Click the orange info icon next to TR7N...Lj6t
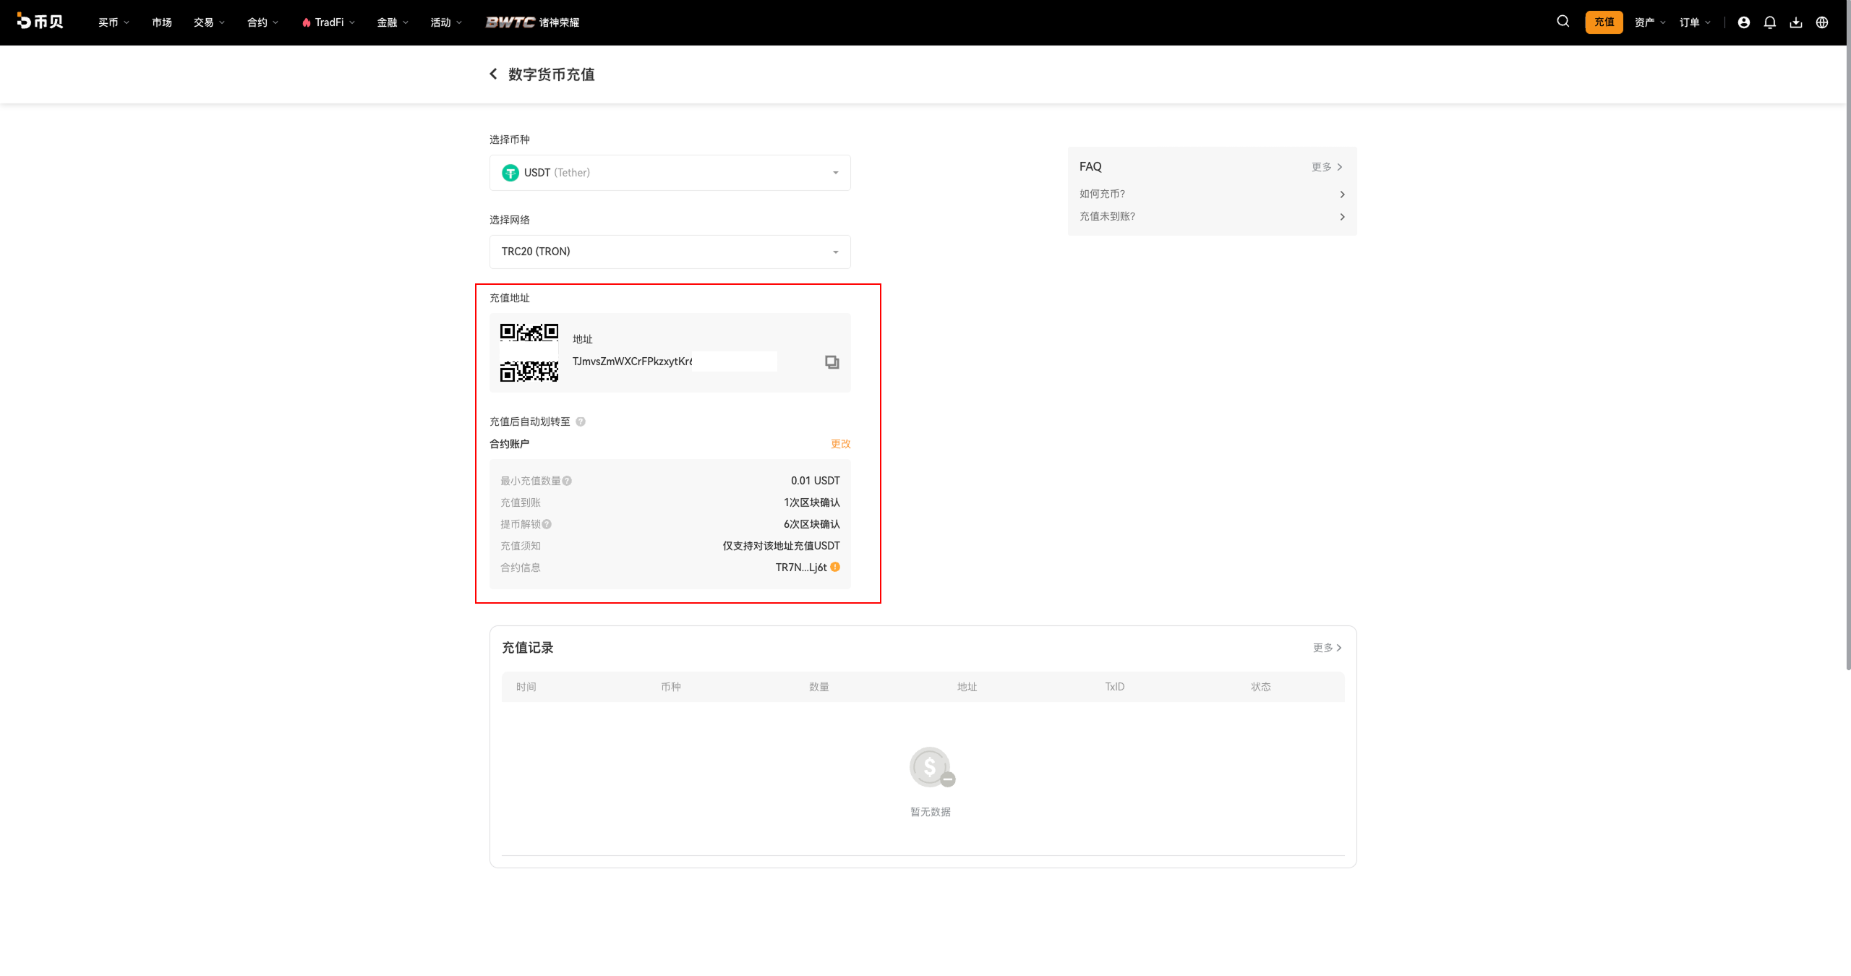This screenshot has width=1851, height=976. (835, 567)
